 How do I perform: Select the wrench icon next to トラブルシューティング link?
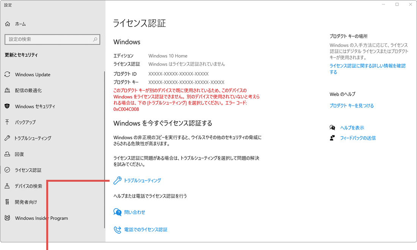pos(117,181)
